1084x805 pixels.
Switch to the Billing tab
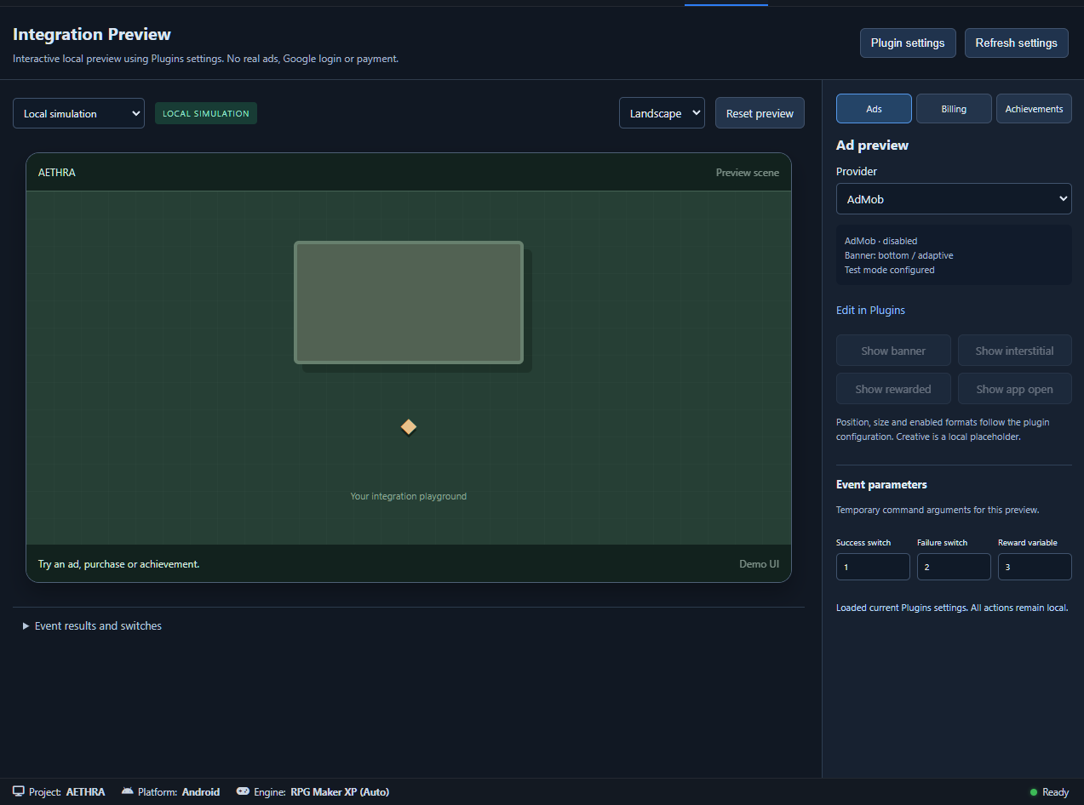pos(954,109)
